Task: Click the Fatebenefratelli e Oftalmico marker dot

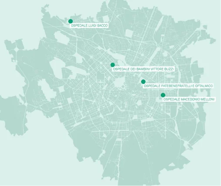Action: [x=143, y=82]
